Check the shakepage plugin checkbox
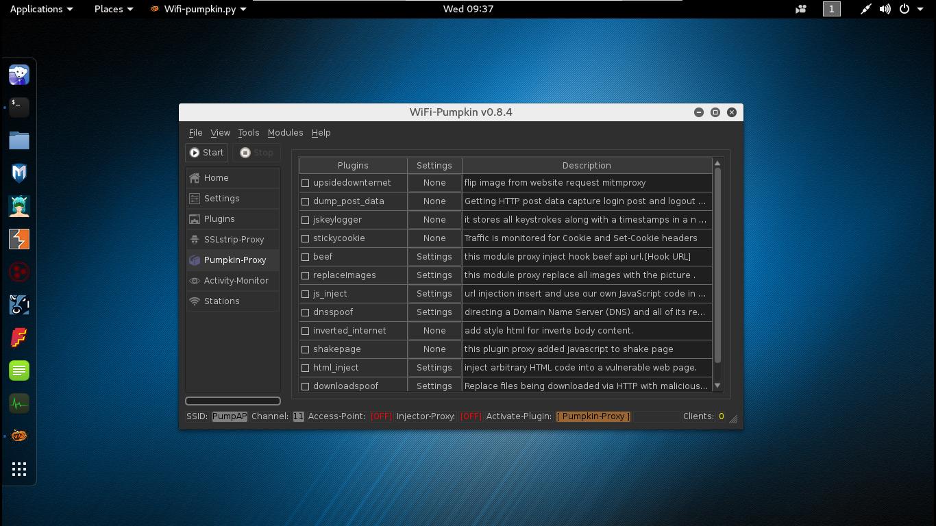Viewport: 936px width, 526px height. coord(306,349)
